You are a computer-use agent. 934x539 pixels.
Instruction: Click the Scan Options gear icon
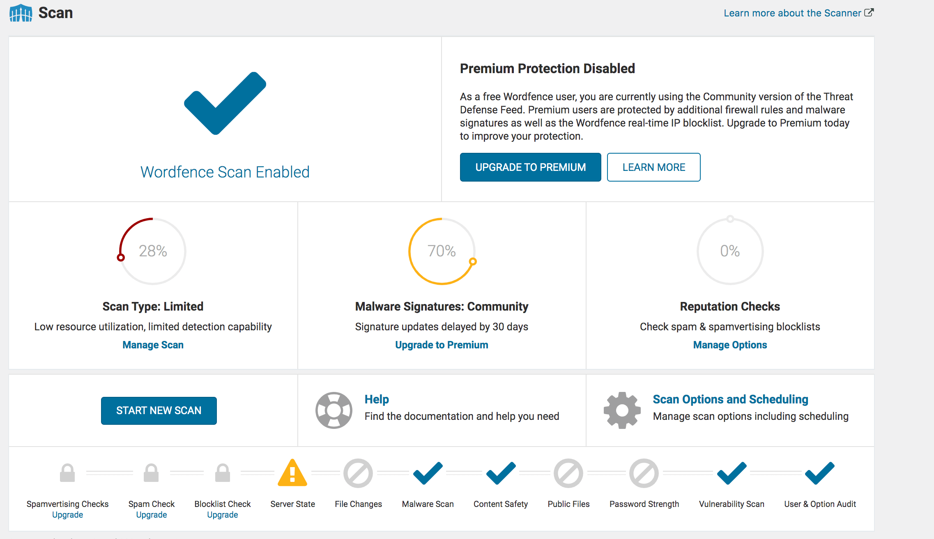coord(621,410)
